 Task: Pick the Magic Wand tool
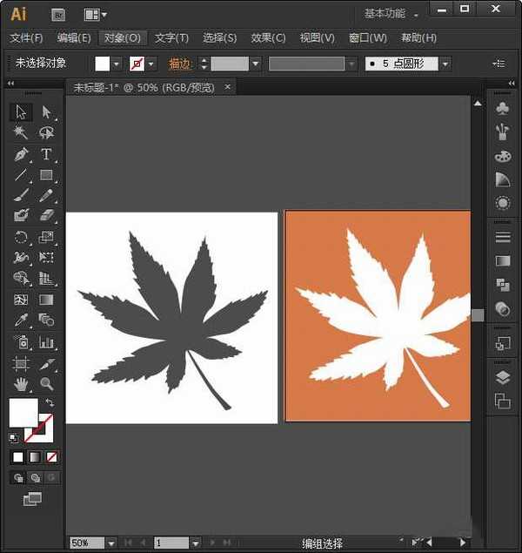coord(22,132)
